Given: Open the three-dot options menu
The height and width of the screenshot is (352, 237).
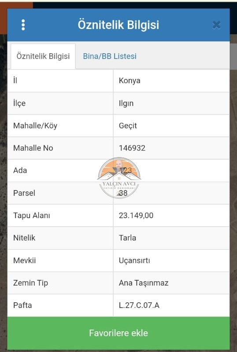Looking at the screenshot, I should click(23, 25).
